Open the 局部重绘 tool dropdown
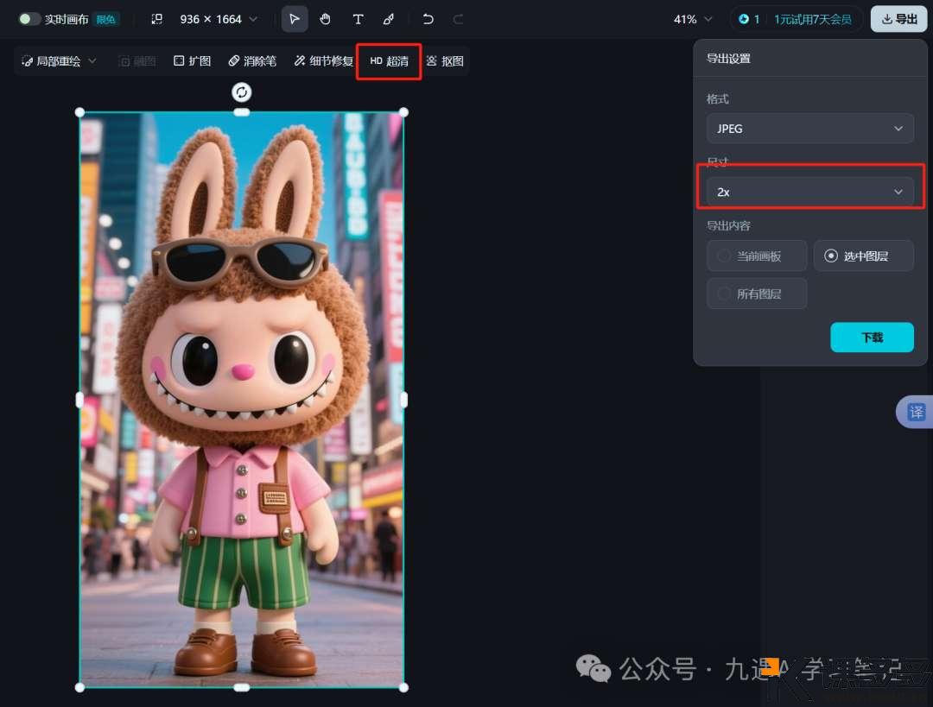Screen dimensions: 933x707 click(59, 61)
